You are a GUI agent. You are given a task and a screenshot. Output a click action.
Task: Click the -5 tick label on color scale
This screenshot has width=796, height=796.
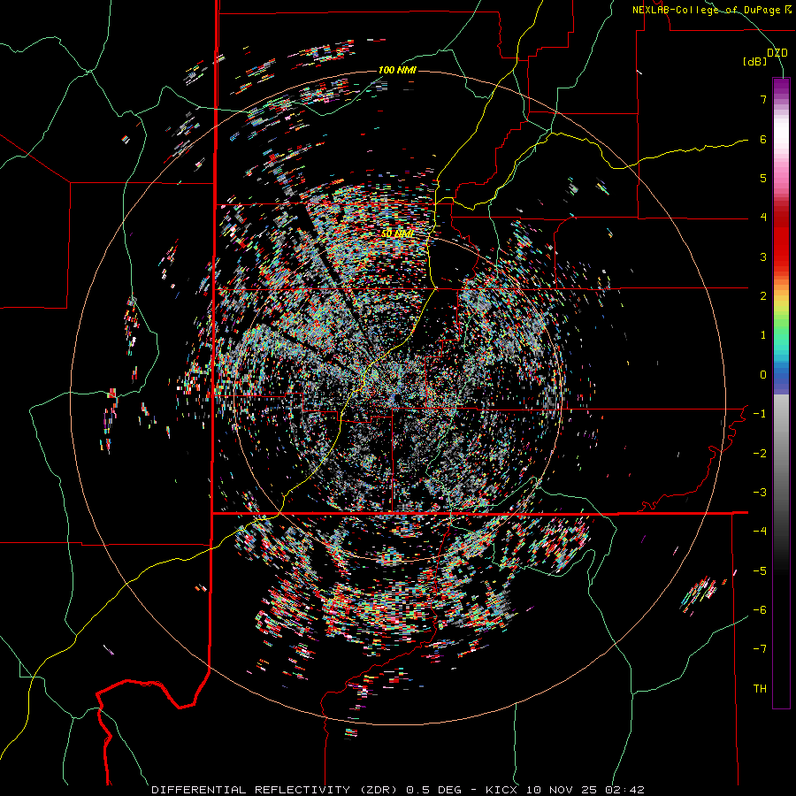(x=760, y=571)
